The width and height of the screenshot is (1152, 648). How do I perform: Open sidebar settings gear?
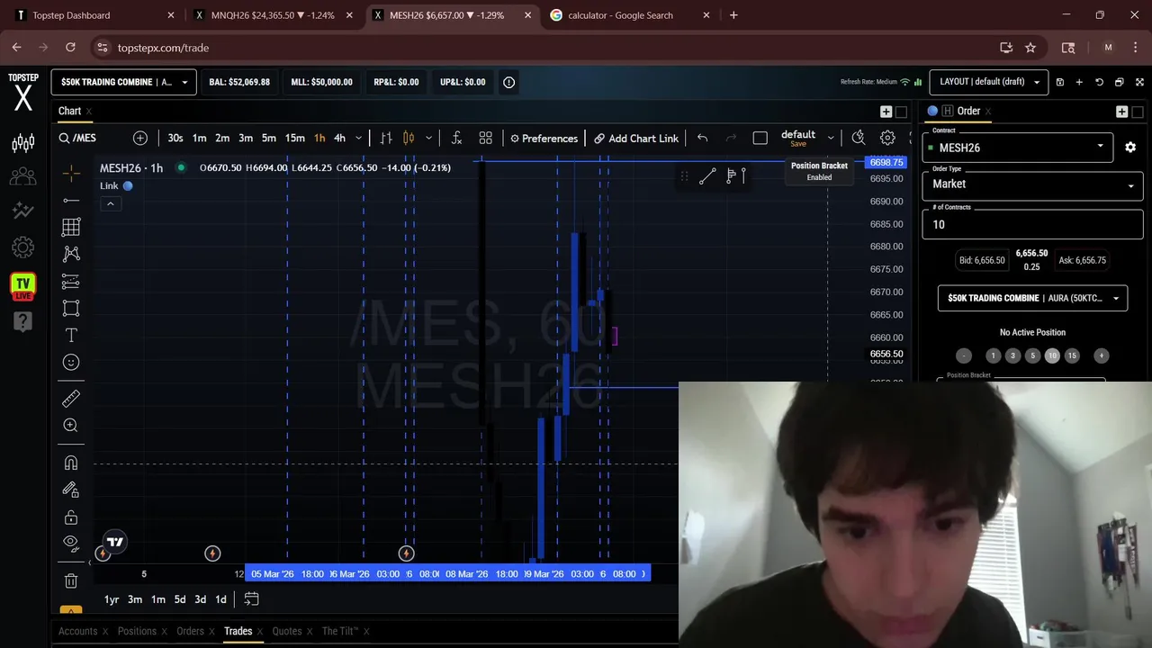pyautogui.click(x=23, y=247)
